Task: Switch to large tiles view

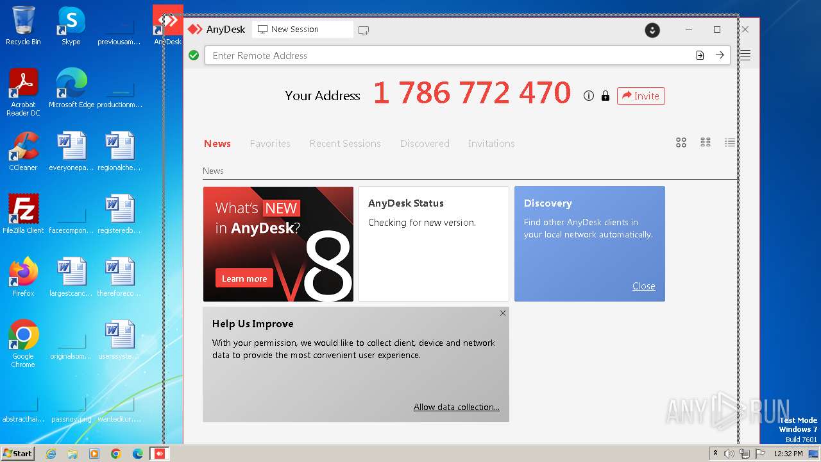Action: point(681,142)
